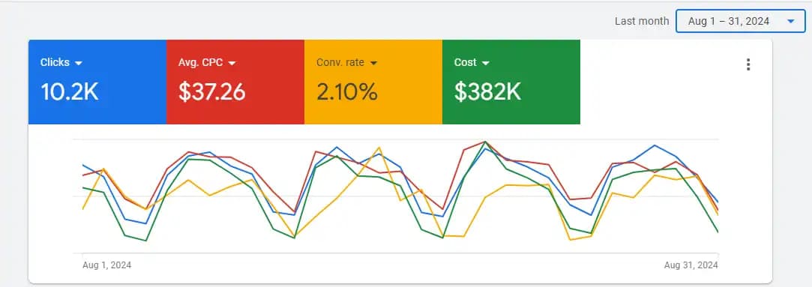Open the Clicks metric dropdown
This screenshot has height=287, width=812.
click(x=61, y=63)
